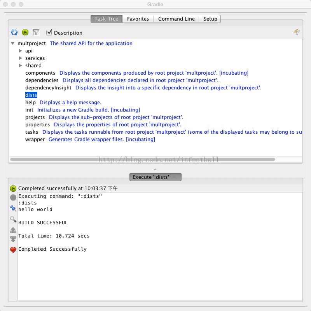Select the components task
The image size is (311, 311).
40,73
